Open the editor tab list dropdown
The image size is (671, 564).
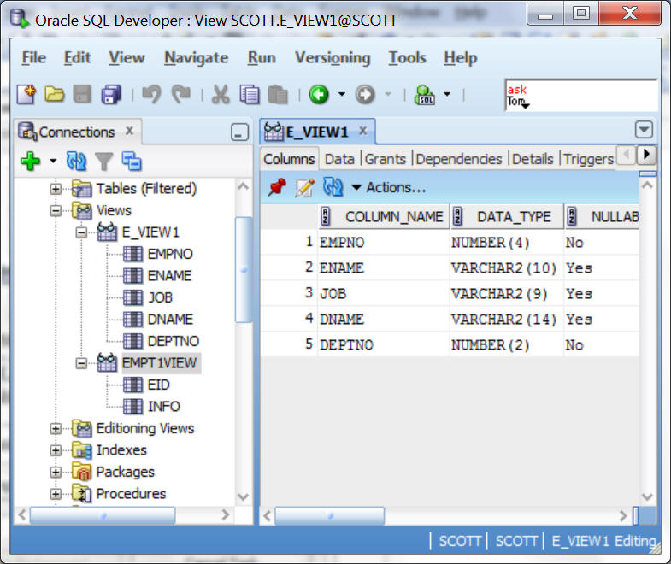coord(644,130)
